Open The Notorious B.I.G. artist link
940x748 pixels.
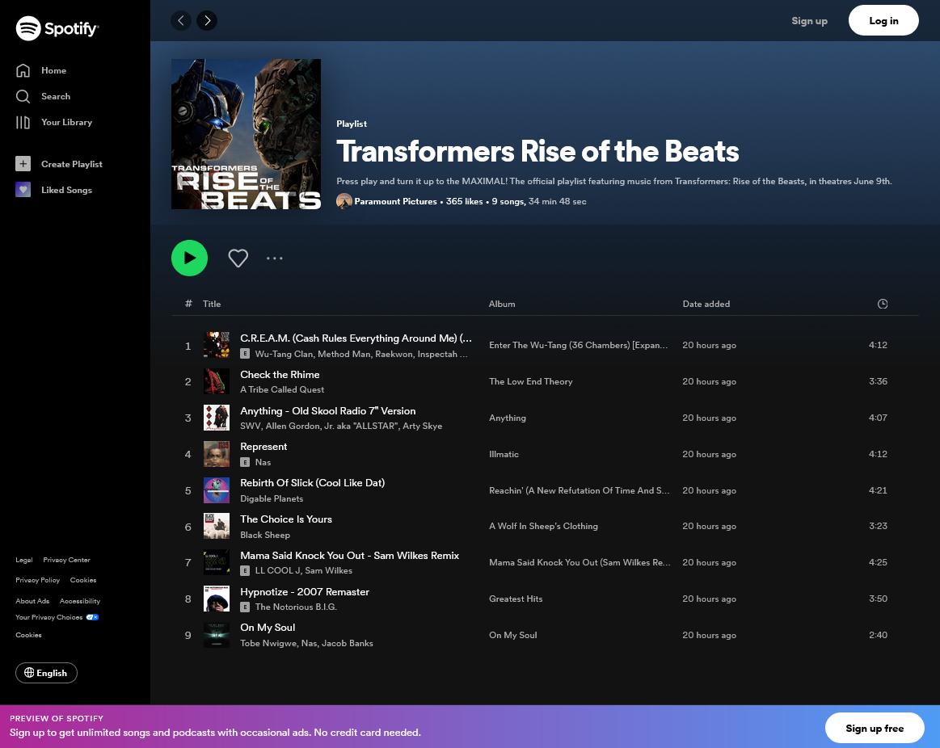pyautogui.click(x=296, y=607)
